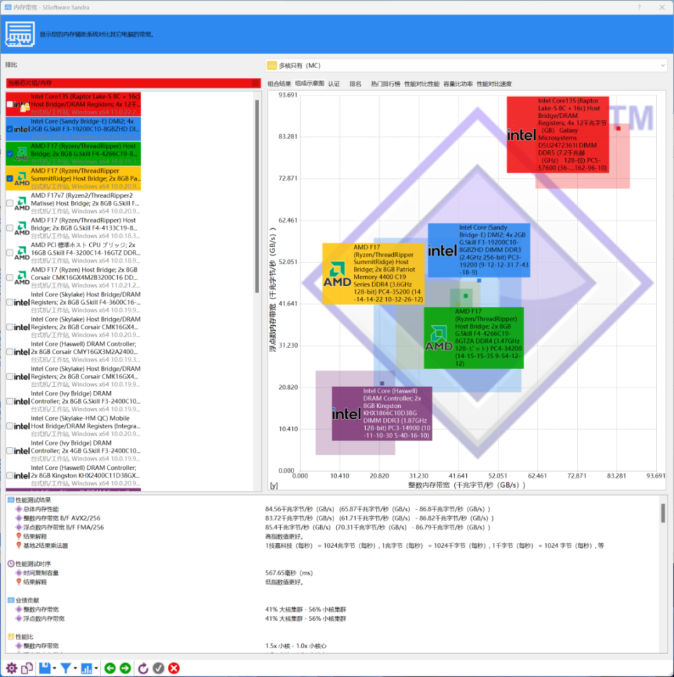Click the SiSoftware Sandra title bar icon
This screenshot has width=674, height=677.
click(x=8, y=7)
